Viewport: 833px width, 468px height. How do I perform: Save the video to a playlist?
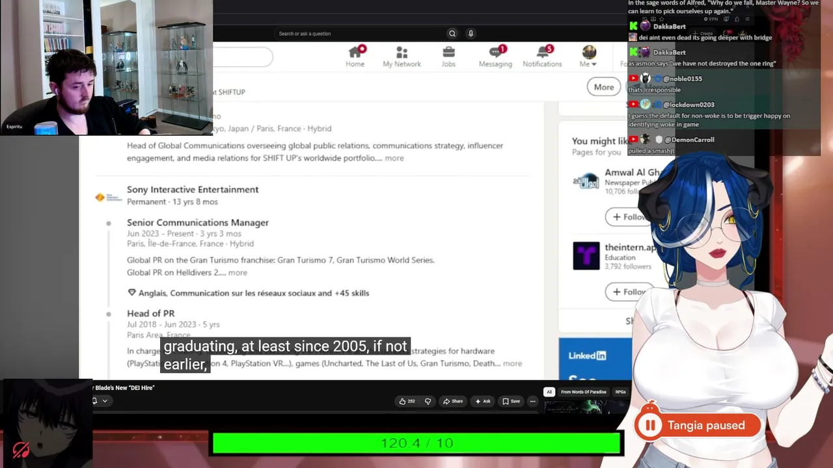[511, 401]
